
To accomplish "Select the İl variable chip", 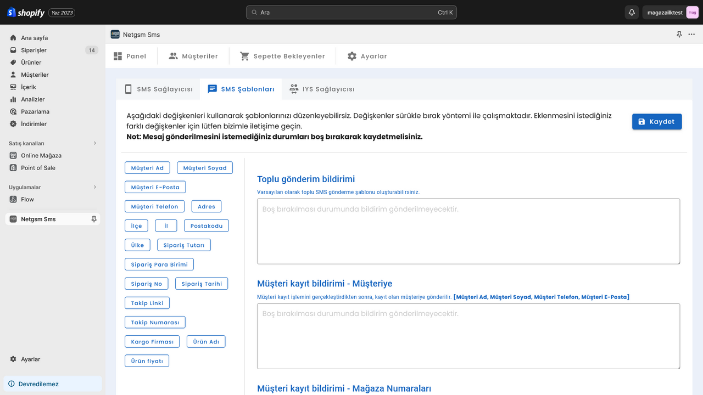I will click(166, 225).
